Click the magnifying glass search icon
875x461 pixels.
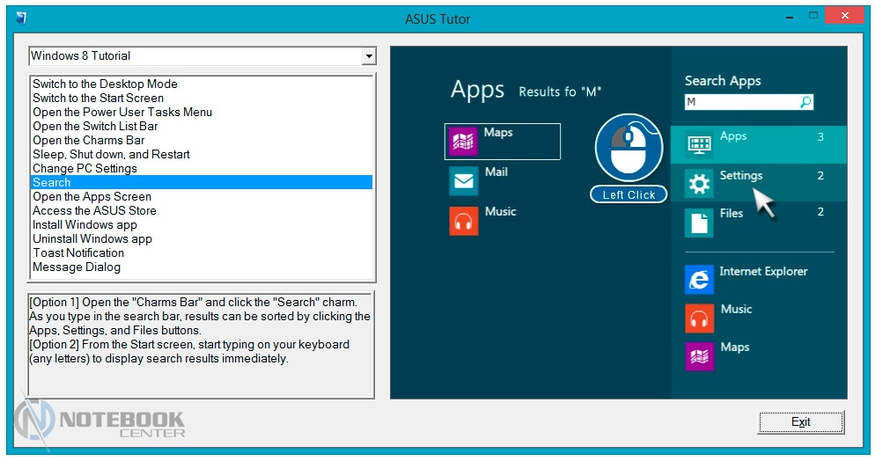click(x=805, y=102)
